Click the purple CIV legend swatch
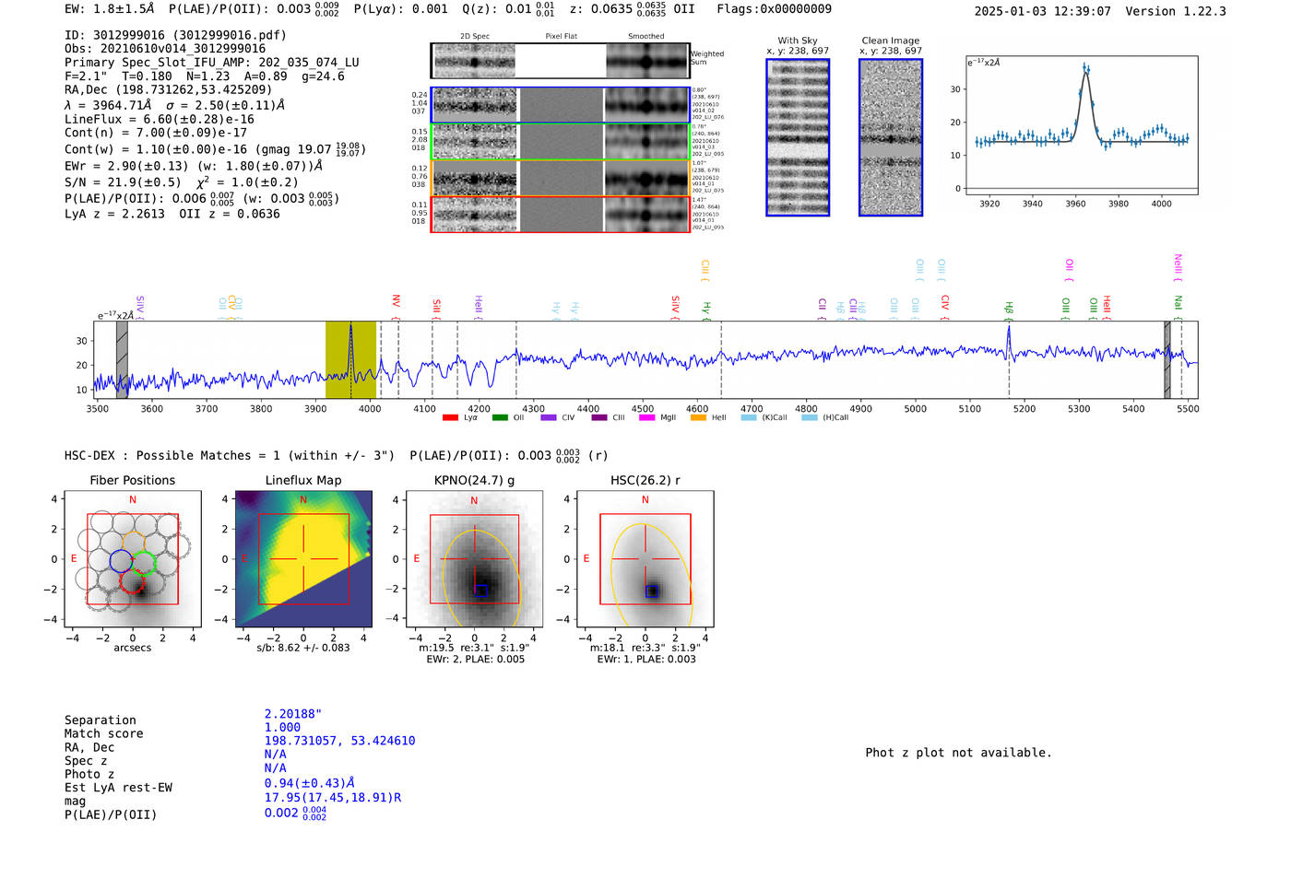1291x878 pixels. pyautogui.click(x=549, y=417)
